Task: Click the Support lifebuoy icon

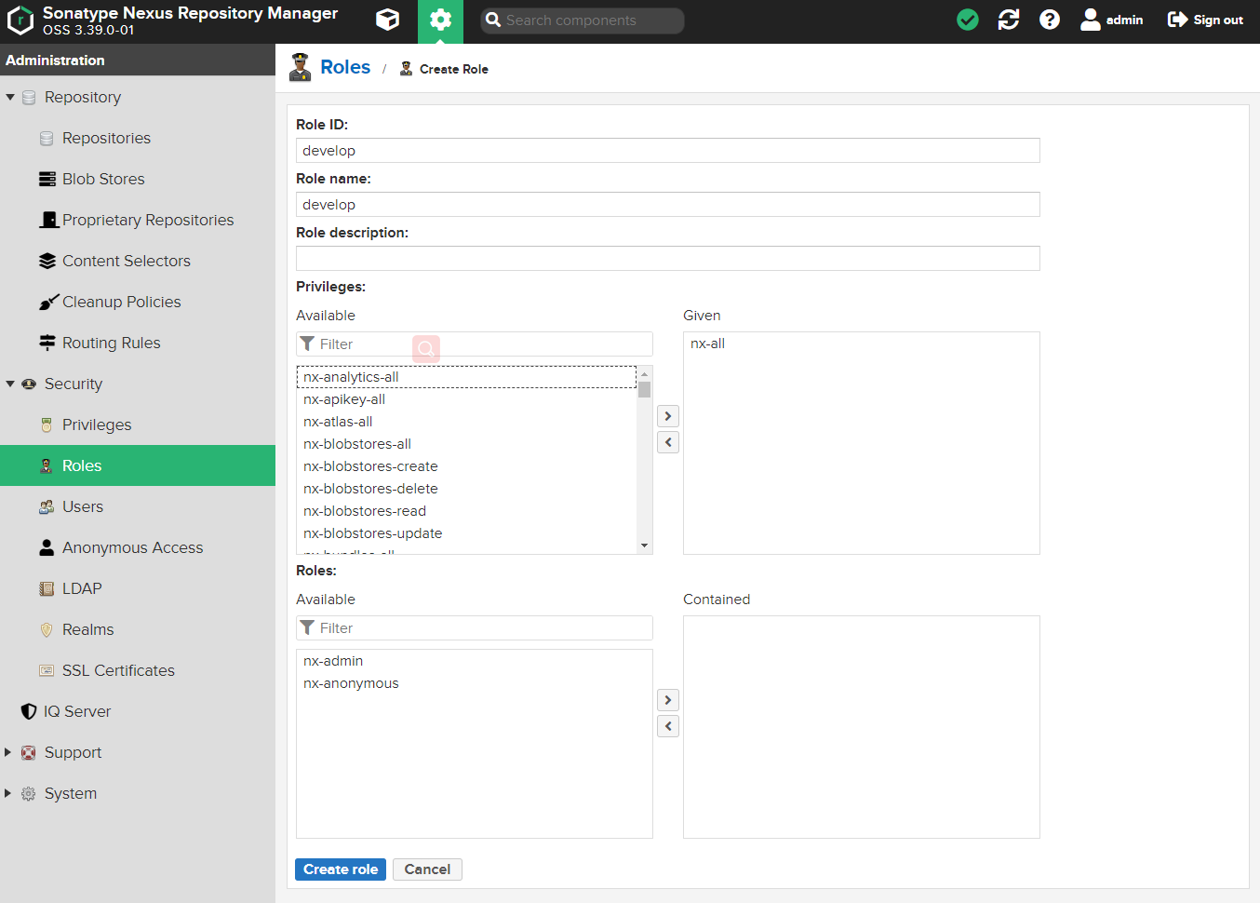Action: (29, 752)
